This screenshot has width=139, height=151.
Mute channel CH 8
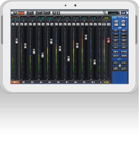(73, 25)
